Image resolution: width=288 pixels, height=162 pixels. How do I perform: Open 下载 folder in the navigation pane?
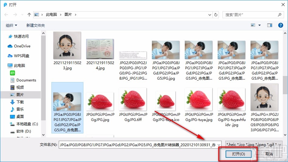pos(17,102)
